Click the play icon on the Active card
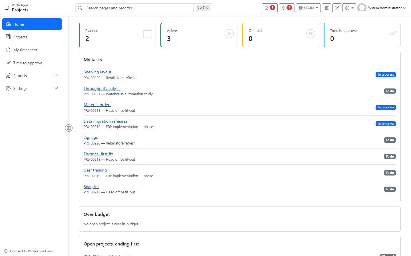The width and height of the screenshot is (411, 256). point(229,34)
